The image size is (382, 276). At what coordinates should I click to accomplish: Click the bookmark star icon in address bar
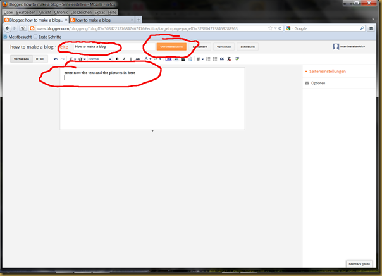[x=270, y=28]
